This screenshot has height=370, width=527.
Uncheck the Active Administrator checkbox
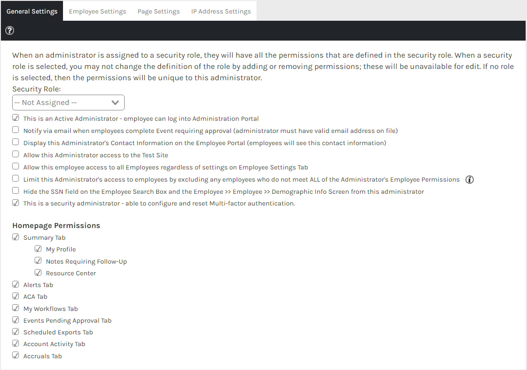tap(16, 118)
